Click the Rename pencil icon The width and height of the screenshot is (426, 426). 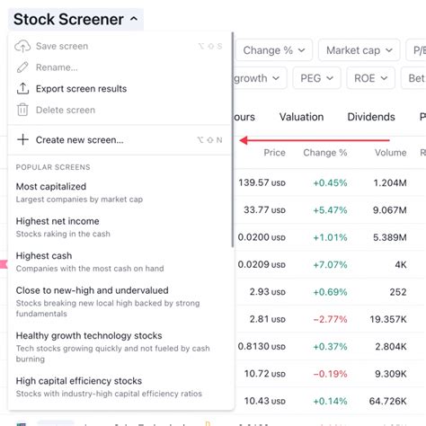pyautogui.click(x=22, y=67)
